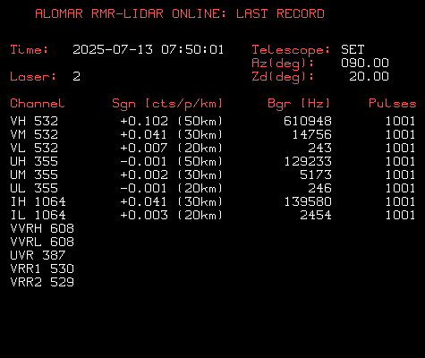Click Pulses value 1001 in UL 355 row
The height and width of the screenshot is (358, 425).
pyautogui.click(x=400, y=188)
